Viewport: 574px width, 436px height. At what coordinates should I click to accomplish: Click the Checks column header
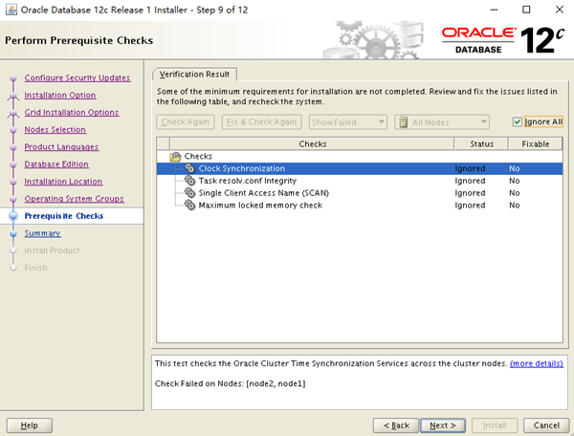coord(312,143)
